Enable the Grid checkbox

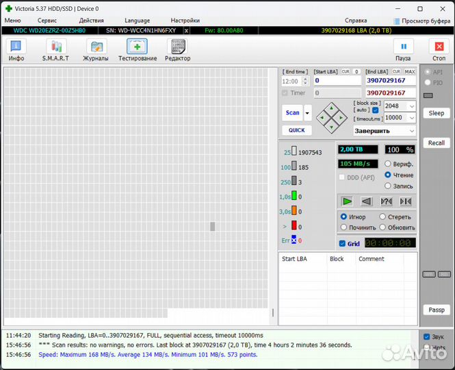pos(343,243)
